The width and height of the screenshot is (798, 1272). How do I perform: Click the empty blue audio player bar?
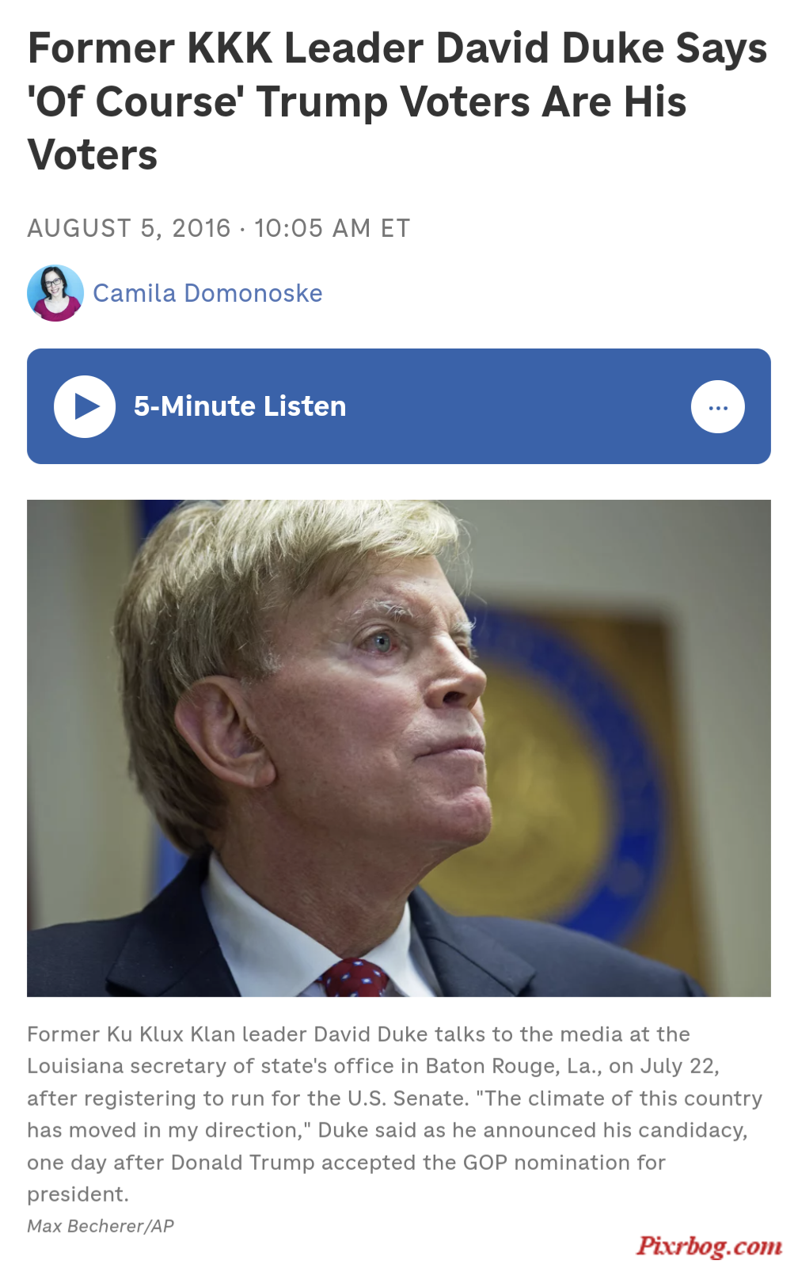pos(519,406)
